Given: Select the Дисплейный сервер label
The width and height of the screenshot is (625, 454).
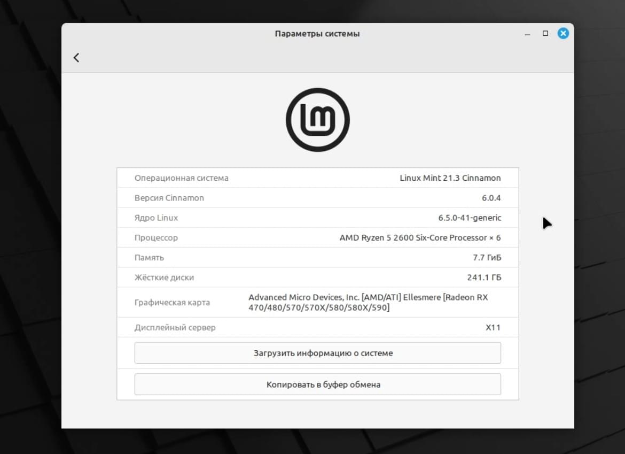Looking at the screenshot, I should [x=175, y=328].
